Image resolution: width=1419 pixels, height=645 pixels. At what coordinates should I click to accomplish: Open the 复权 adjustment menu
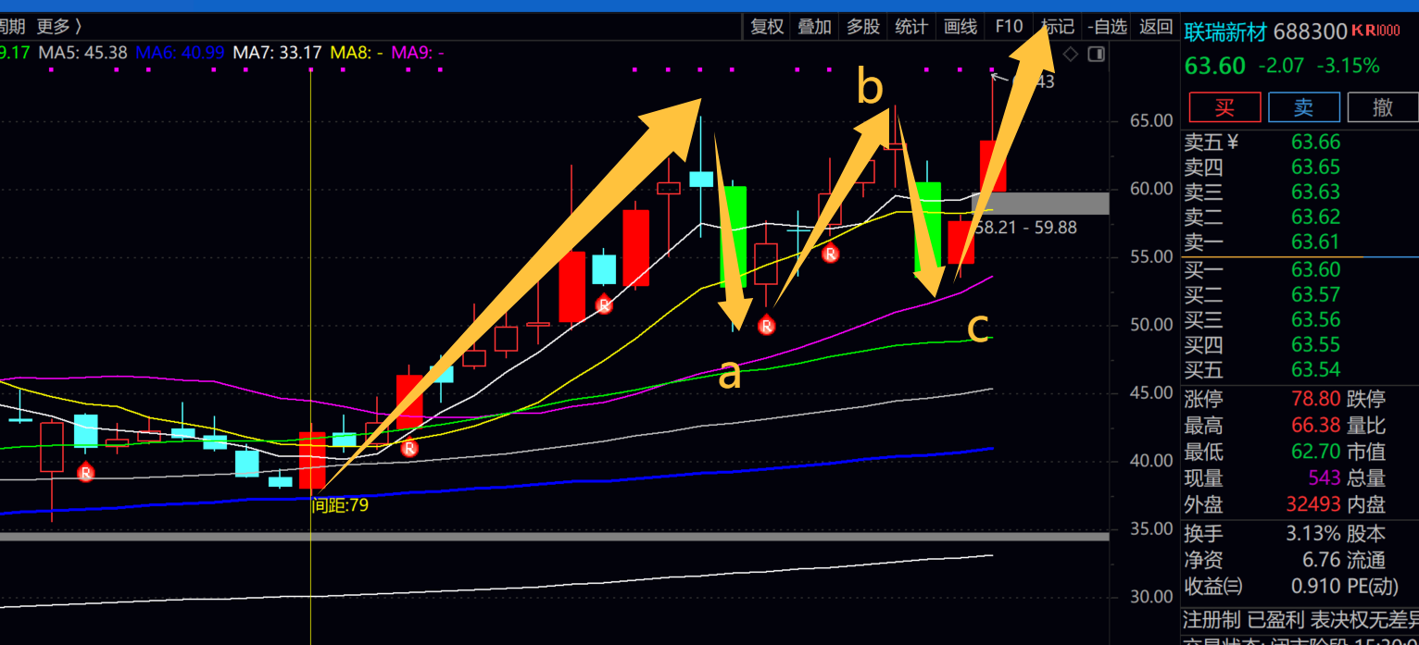point(767,27)
